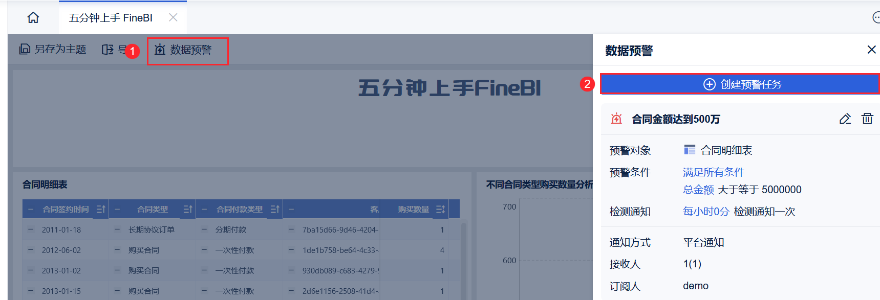This screenshot has width=880, height=300.
Task: Select the cell 2012-06-02
Action: tap(61, 250)
